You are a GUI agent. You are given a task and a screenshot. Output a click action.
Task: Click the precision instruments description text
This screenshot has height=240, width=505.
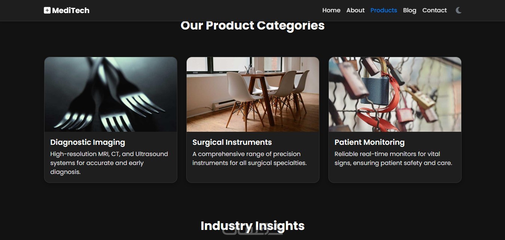pos(249,159)
